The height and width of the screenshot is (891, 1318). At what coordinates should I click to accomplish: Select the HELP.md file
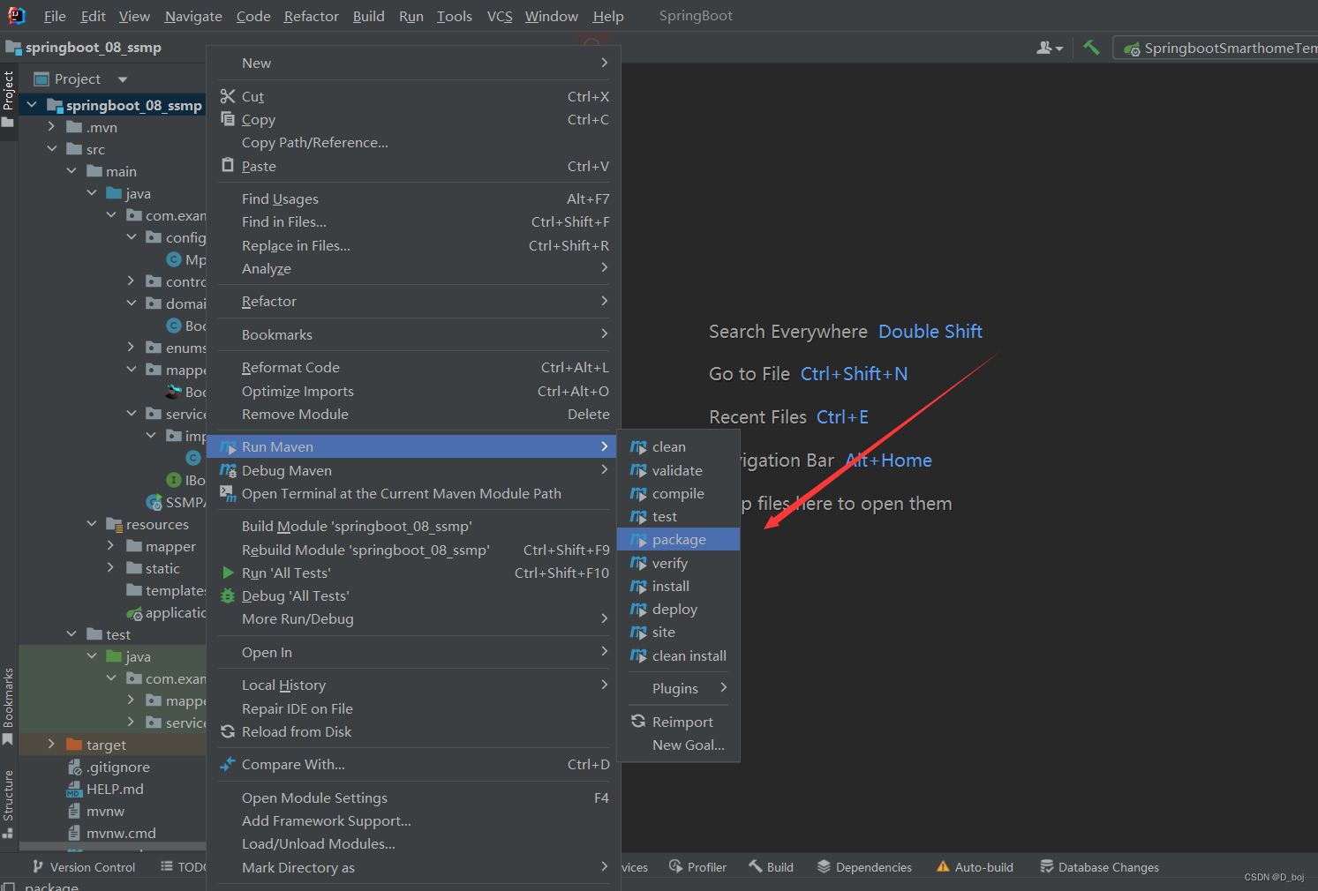[x=115, y=789]
